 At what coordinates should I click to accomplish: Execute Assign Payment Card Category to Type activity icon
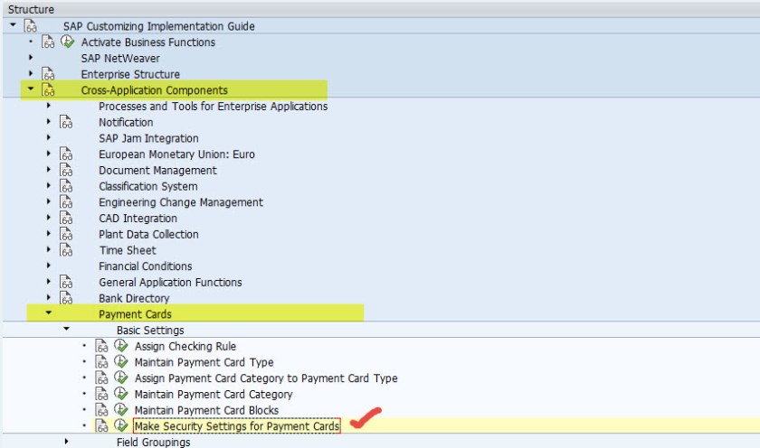tap(120, 378)
